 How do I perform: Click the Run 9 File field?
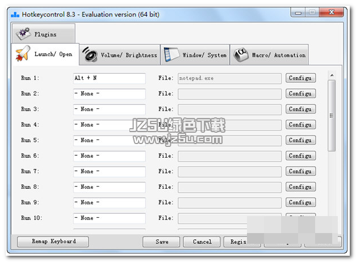coord(229,203)
